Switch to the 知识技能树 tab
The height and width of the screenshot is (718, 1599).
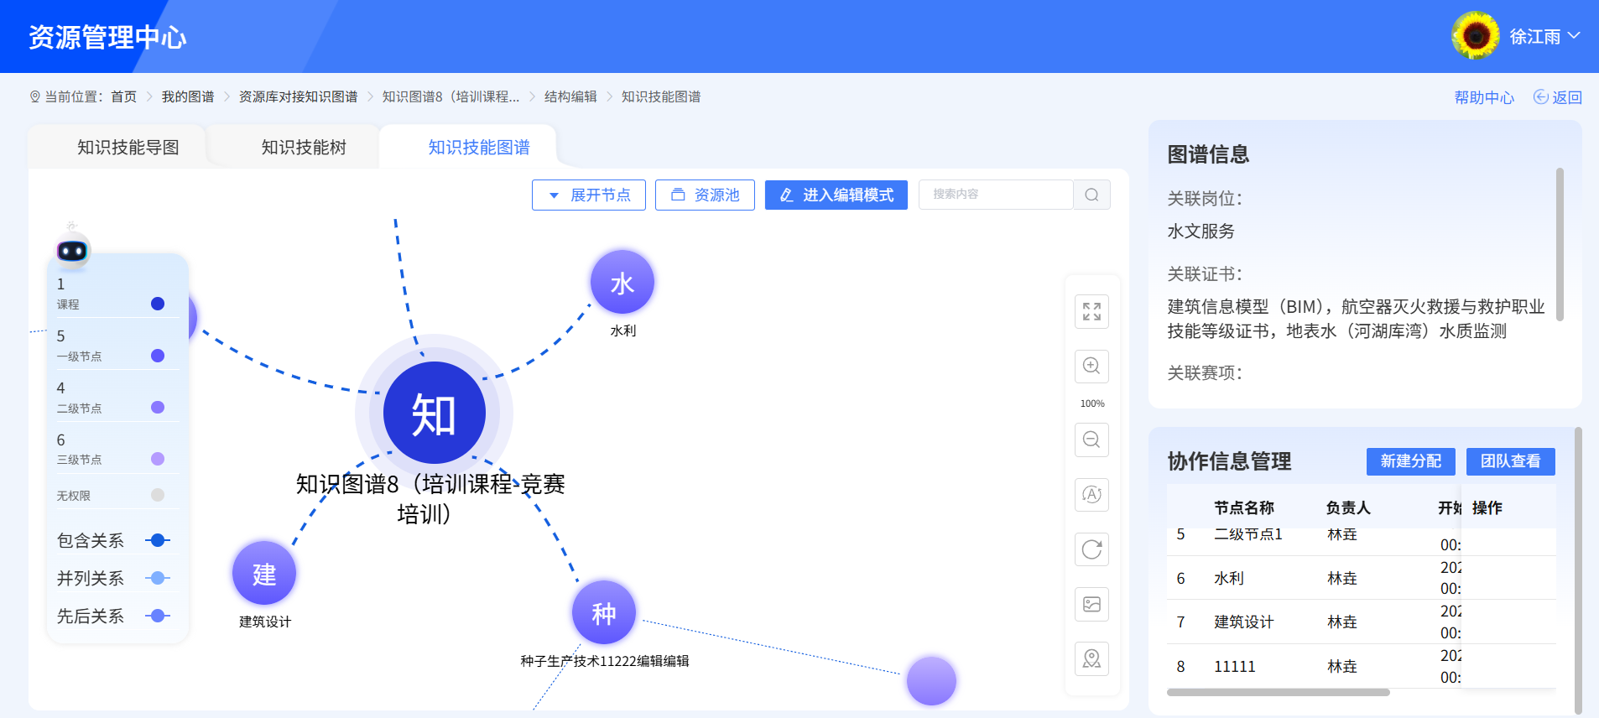[304, 148]
